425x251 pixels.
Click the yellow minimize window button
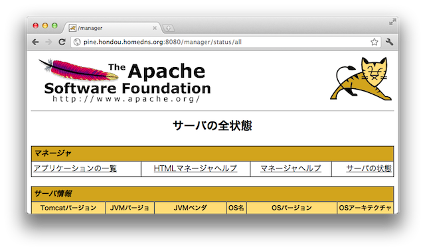point(45,26)
